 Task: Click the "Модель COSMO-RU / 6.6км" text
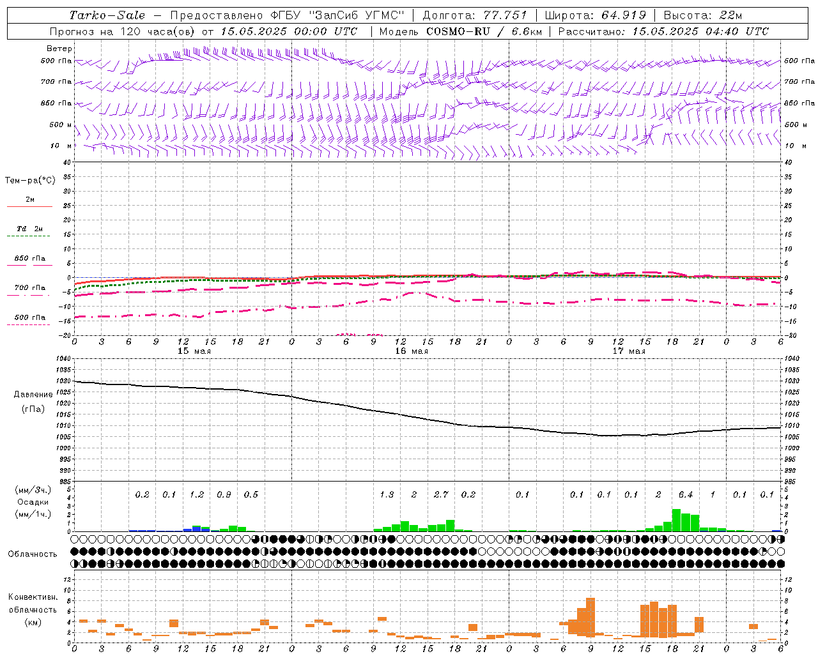point(460,31)
